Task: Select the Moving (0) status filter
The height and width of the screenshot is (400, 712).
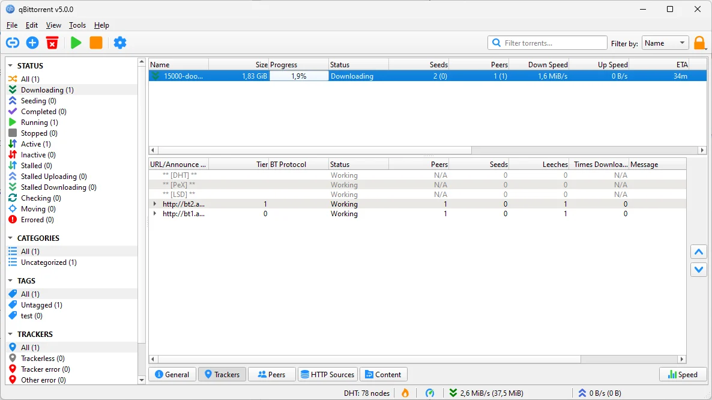Action: (x=72, y=209)
